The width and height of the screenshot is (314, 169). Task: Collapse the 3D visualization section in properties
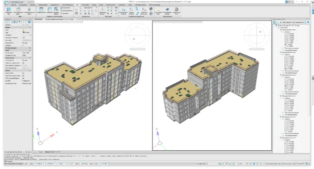(30, 48)
